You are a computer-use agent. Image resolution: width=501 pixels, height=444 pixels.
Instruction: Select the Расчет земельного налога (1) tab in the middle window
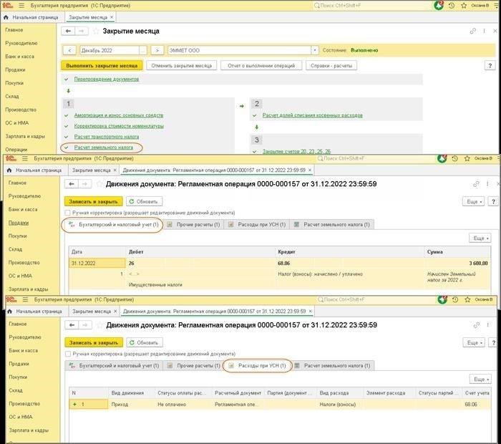tap(332, 224)
